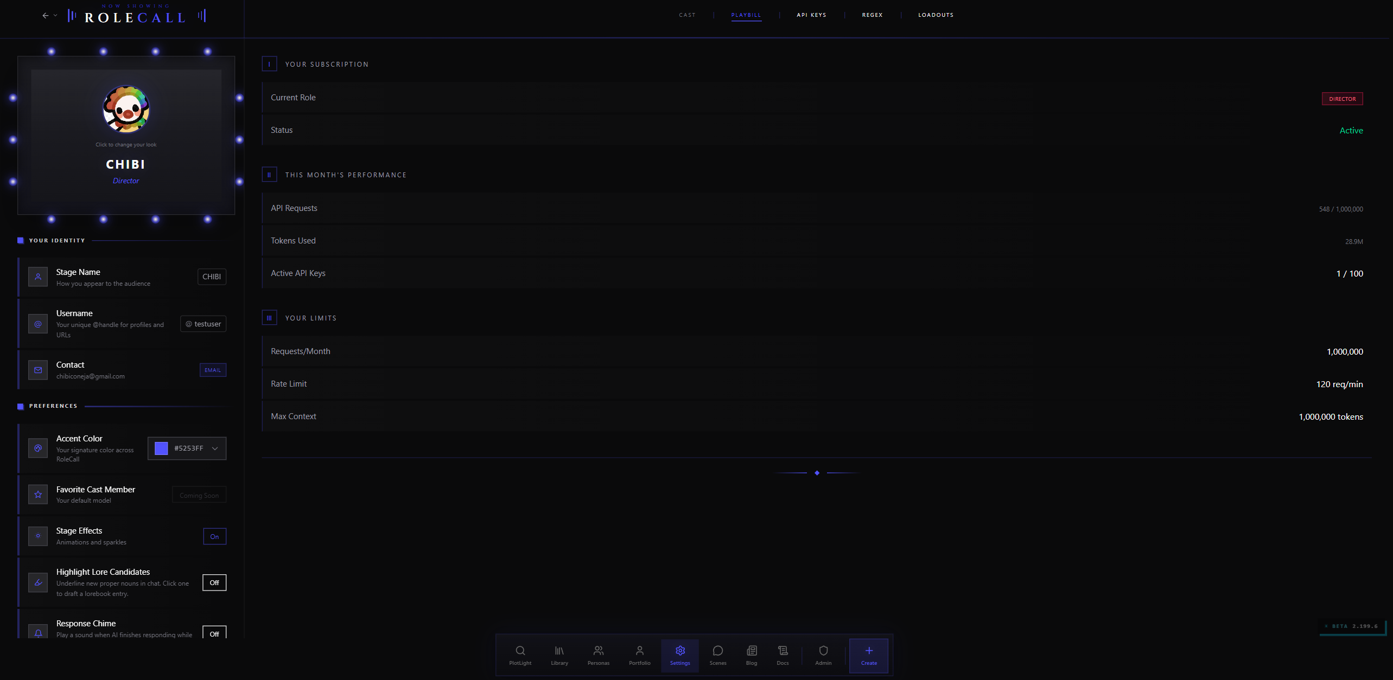Click the Stage Effects sparkle icon
Viewport: 1393px width, 680px height.
pyautogui.click(x=38, y=536)
